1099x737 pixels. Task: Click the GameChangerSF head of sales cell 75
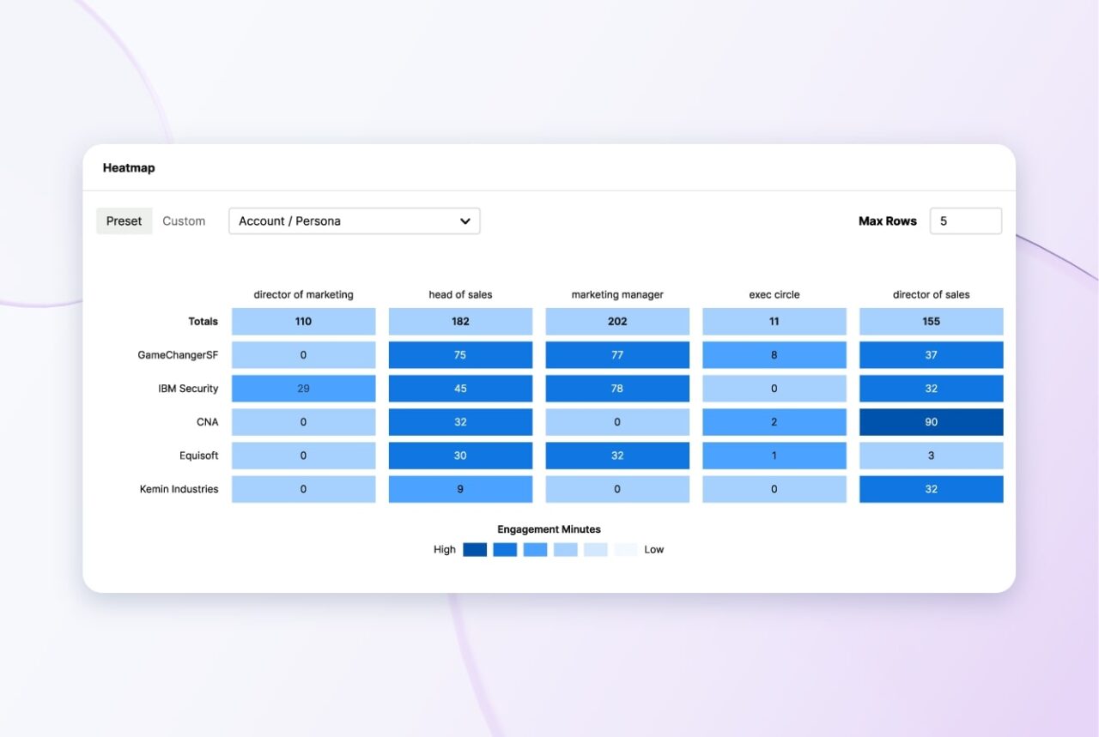click(460, 355)
